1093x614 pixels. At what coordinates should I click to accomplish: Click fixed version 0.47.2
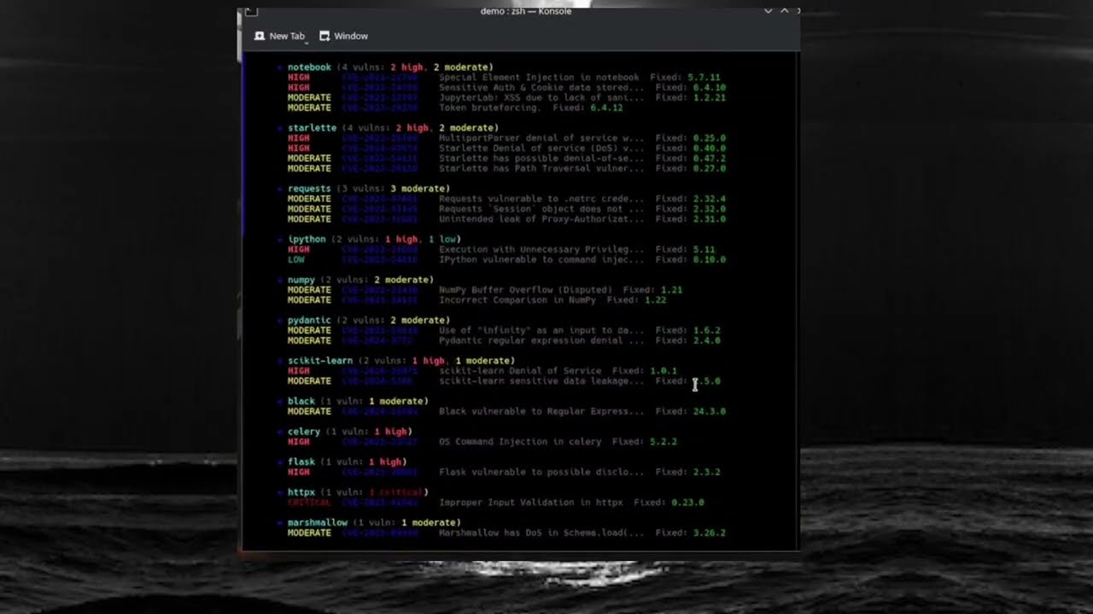click(710, 159)
